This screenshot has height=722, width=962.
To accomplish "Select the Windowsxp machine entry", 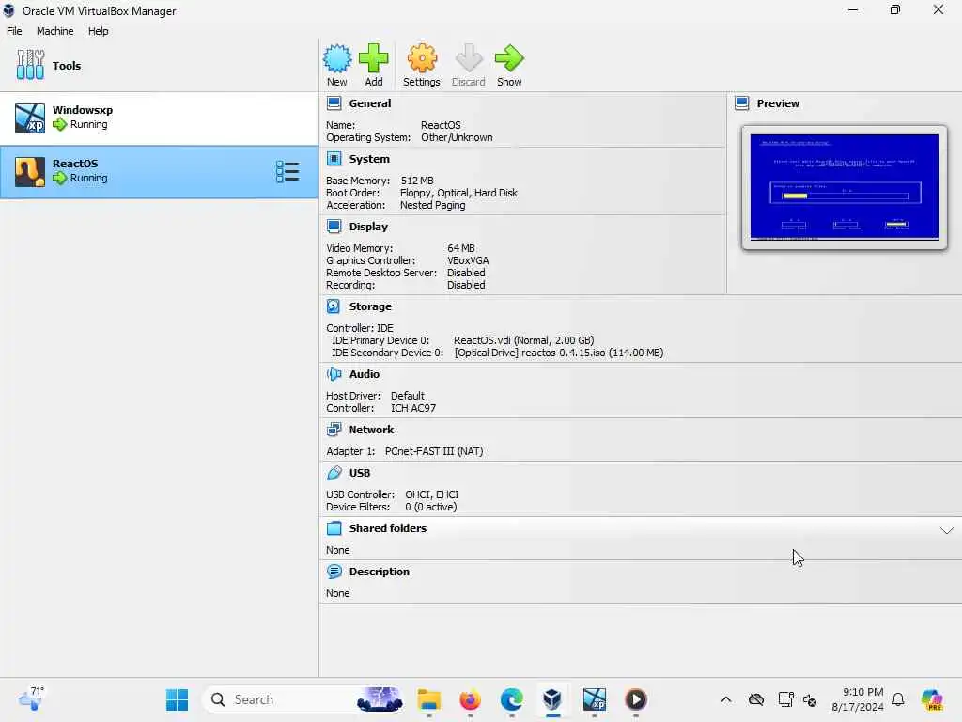I will pos(159,118).
